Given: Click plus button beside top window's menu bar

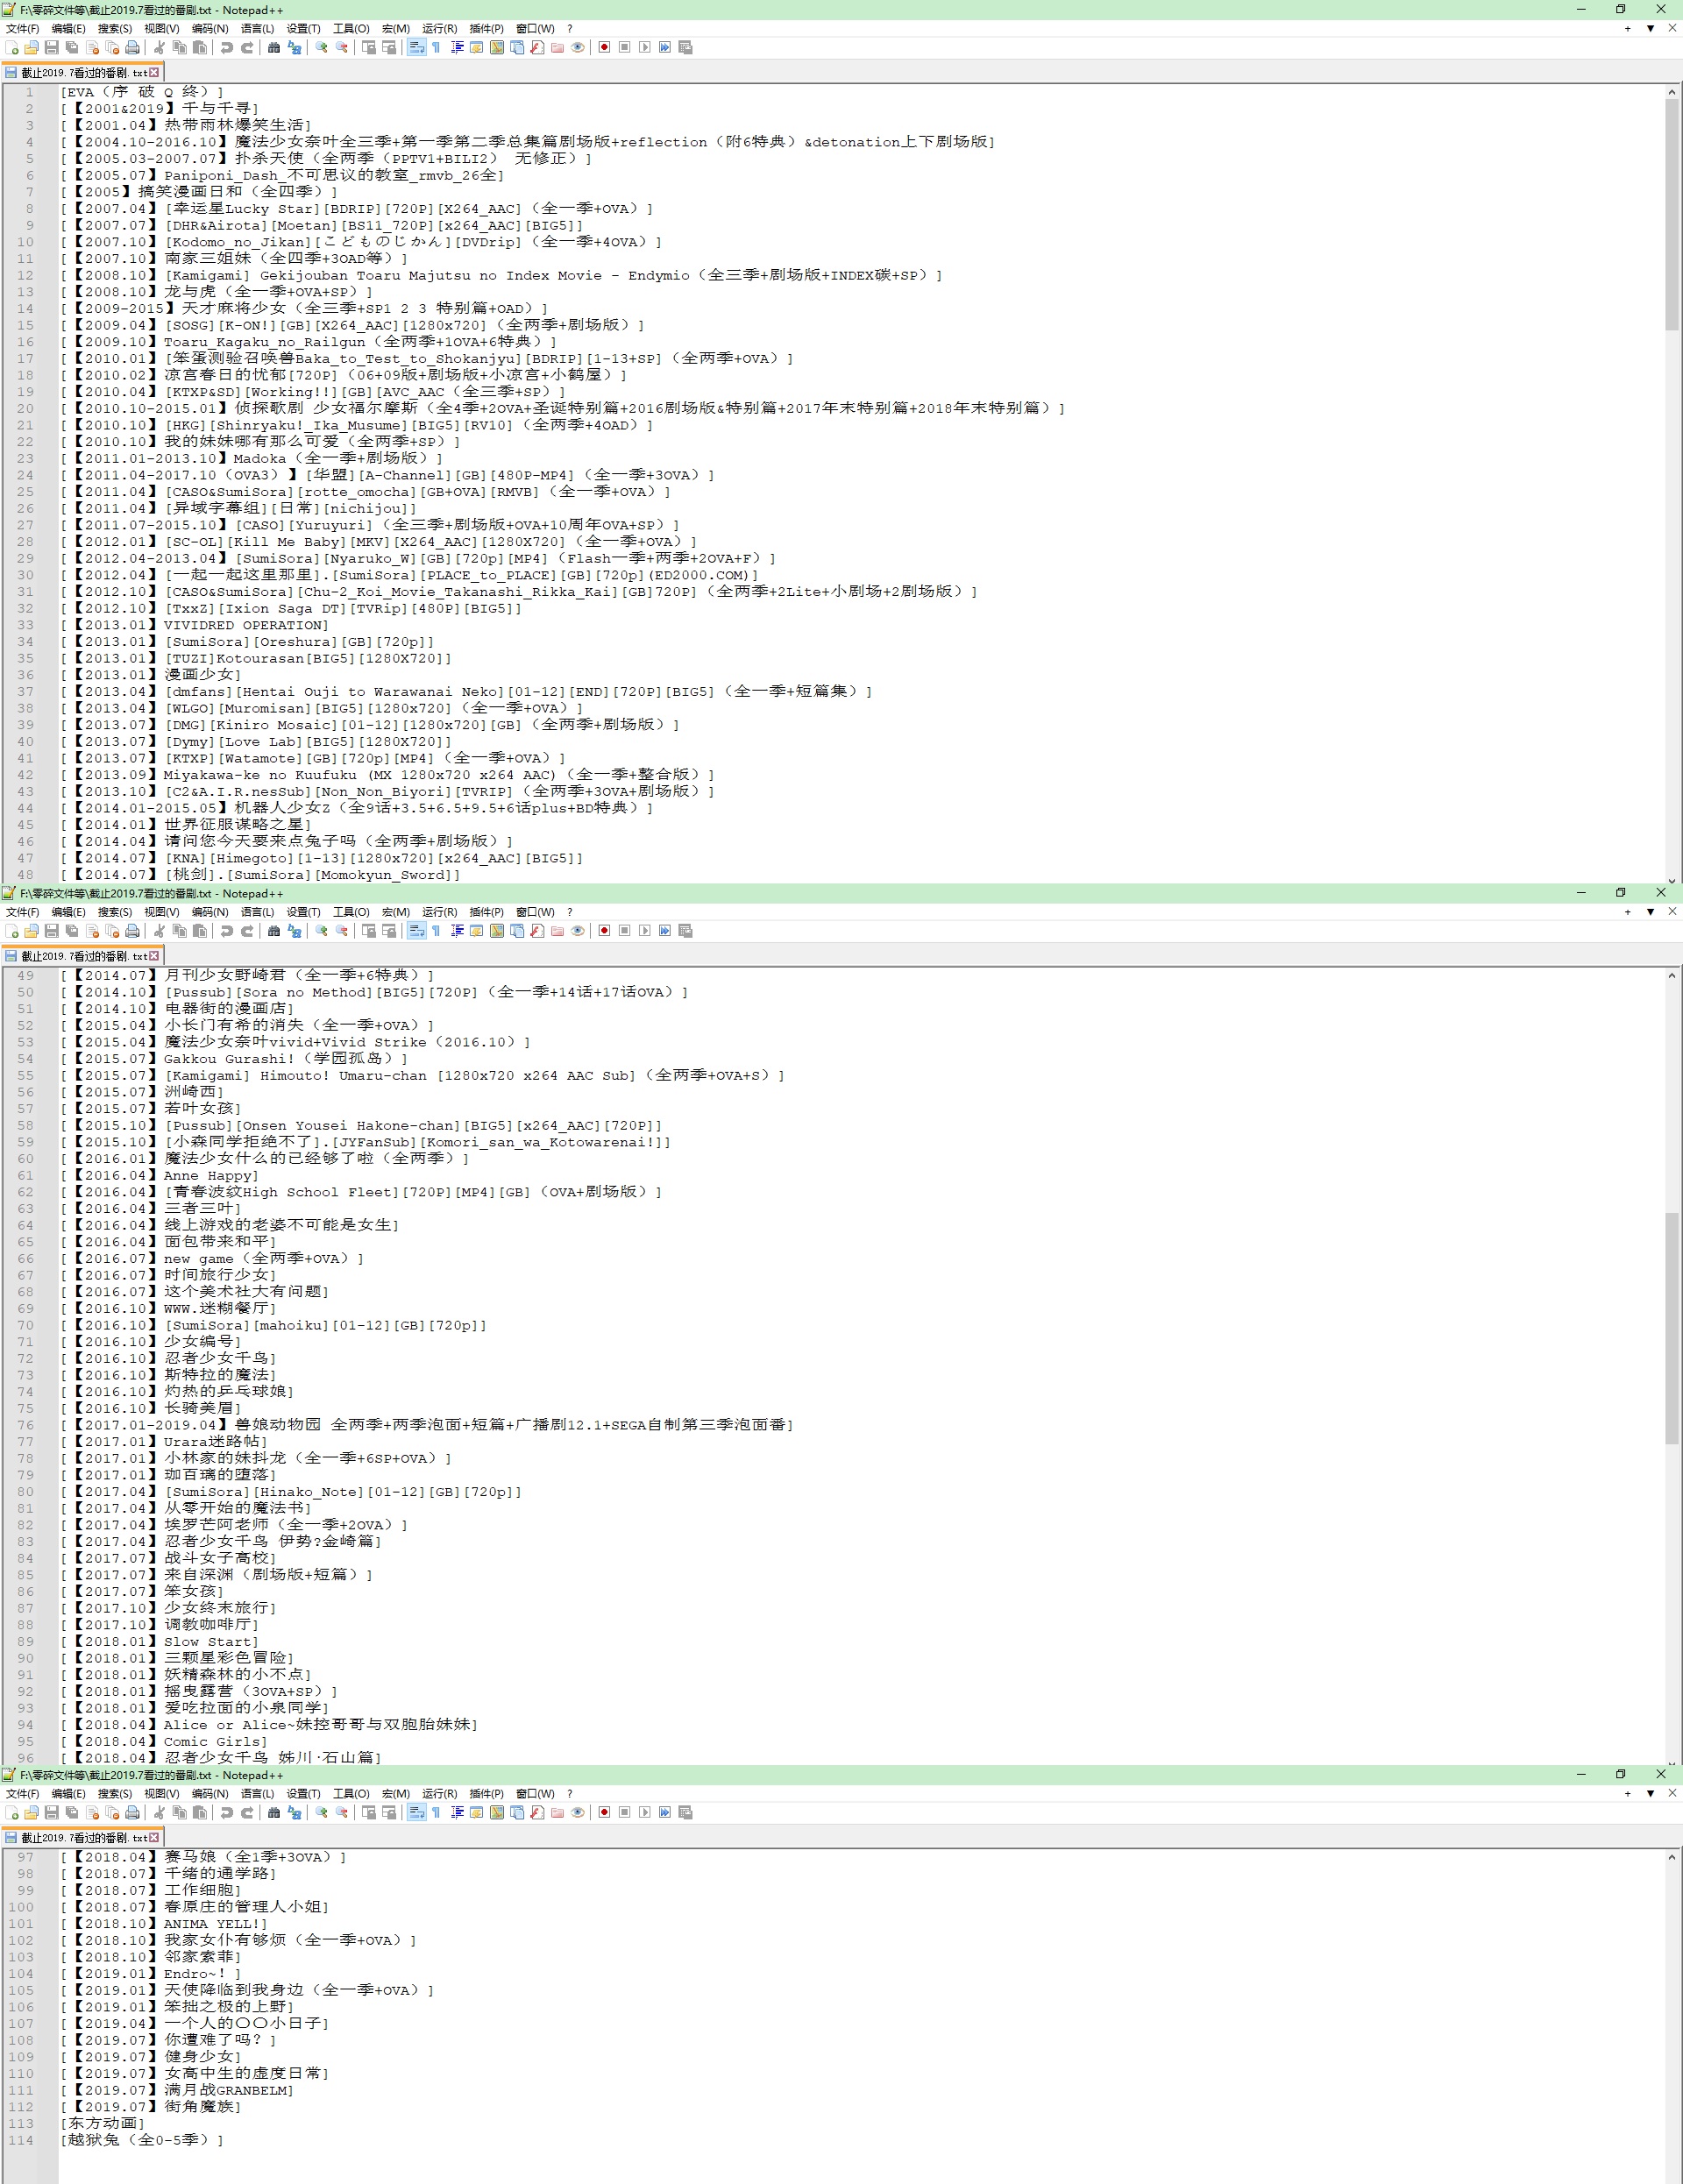Looking at the screenshot, I should click(1628, 28).
